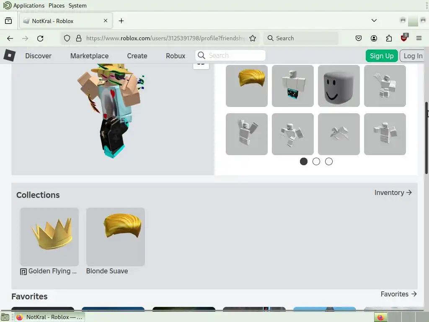This screenshot has width=429, height=322.
Task: Open the Pocket save icon
Action: 359,38
